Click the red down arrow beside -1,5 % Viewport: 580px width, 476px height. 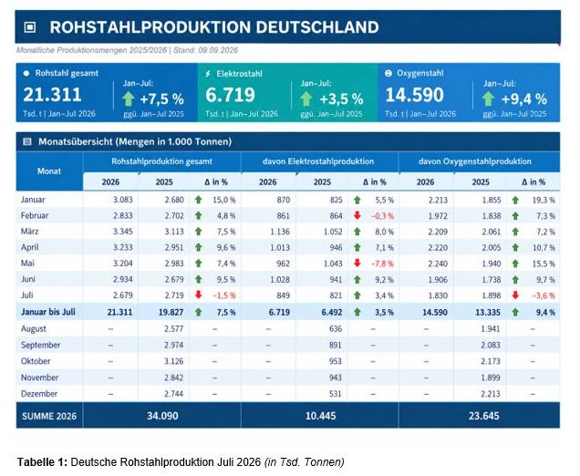click(x=199, y=295)
